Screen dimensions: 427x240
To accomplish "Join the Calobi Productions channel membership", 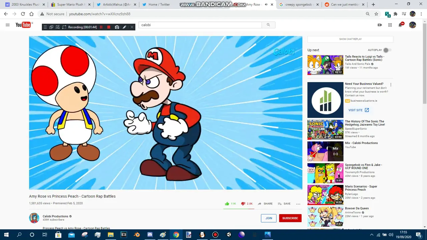I will click(x=269, y=218).
